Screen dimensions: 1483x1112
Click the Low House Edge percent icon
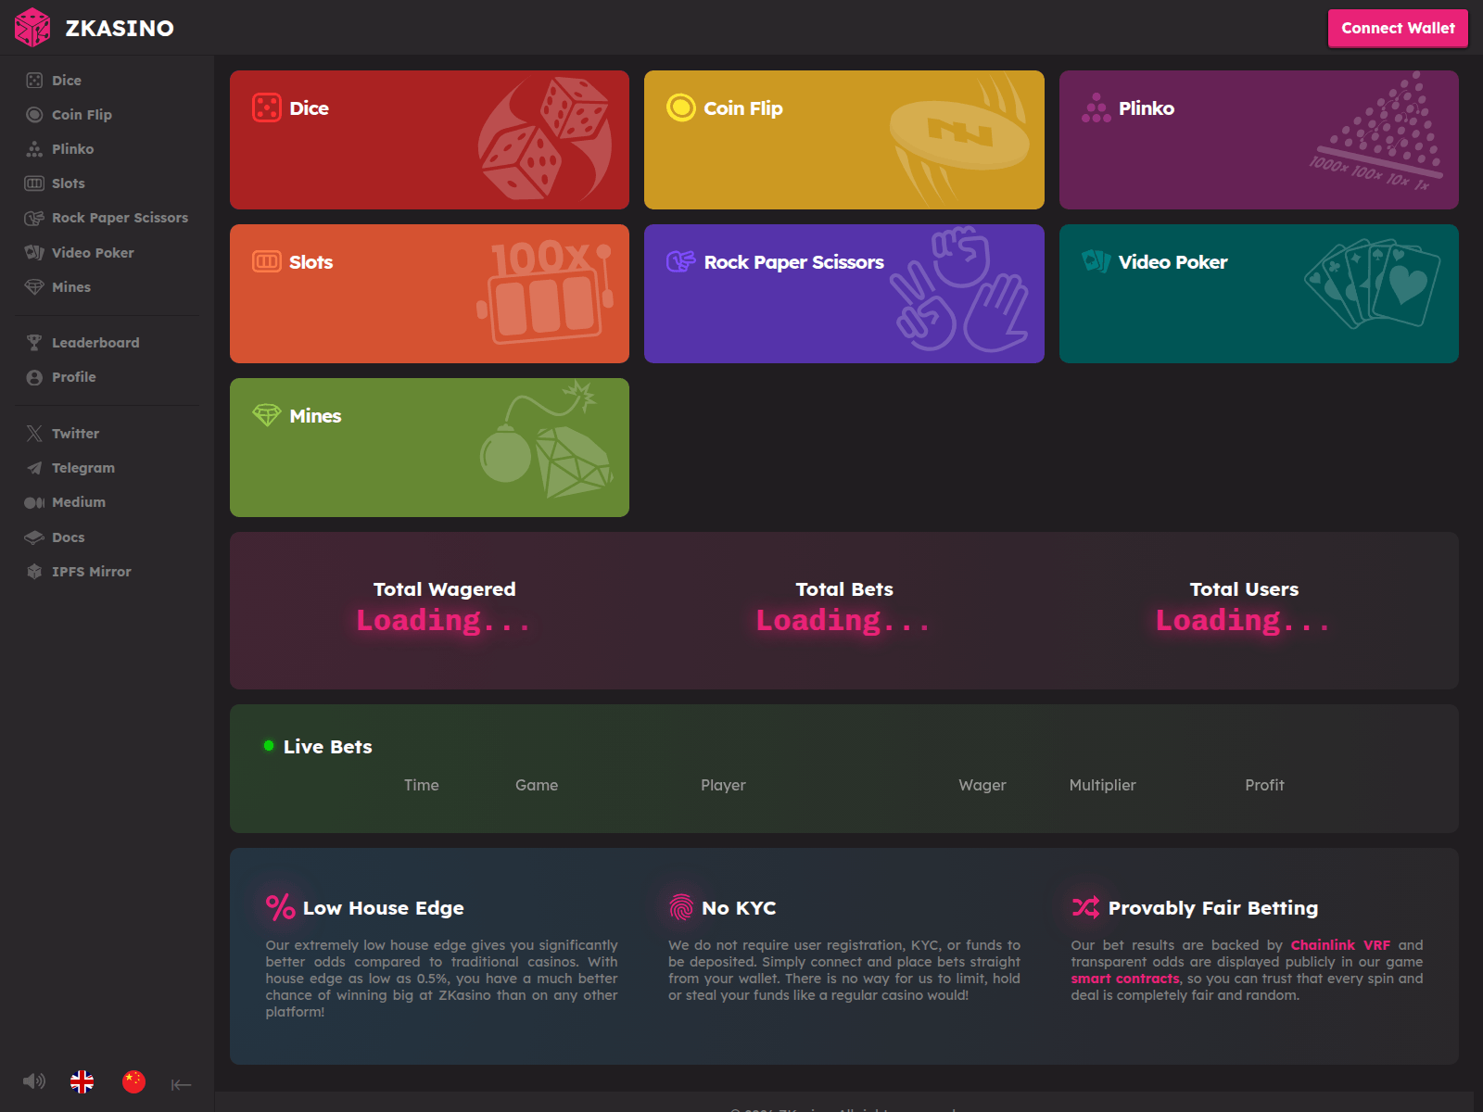280,907
